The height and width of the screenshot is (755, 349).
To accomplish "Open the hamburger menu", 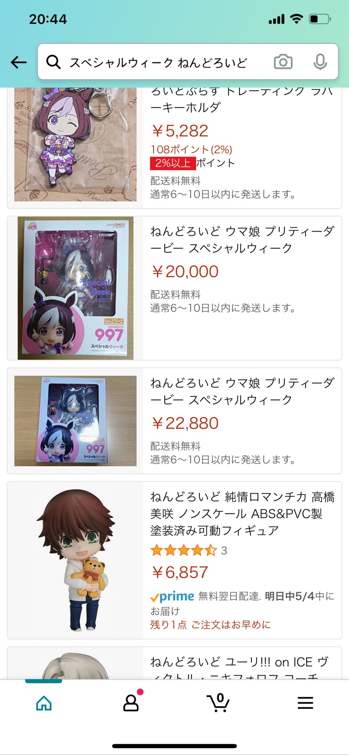I will click(x=306, y=703).
